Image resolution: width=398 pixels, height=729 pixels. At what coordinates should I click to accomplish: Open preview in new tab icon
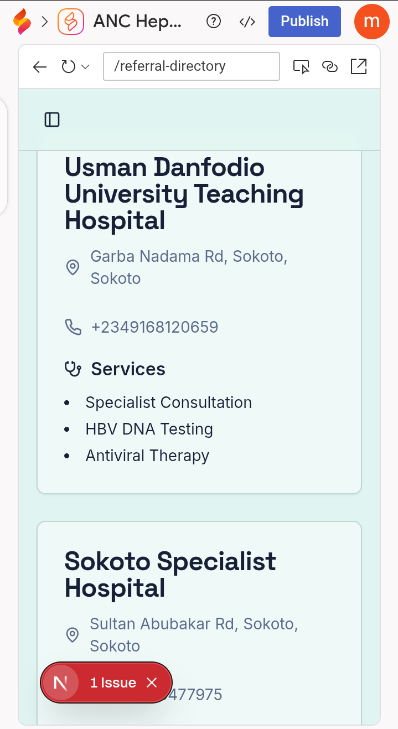359,67
